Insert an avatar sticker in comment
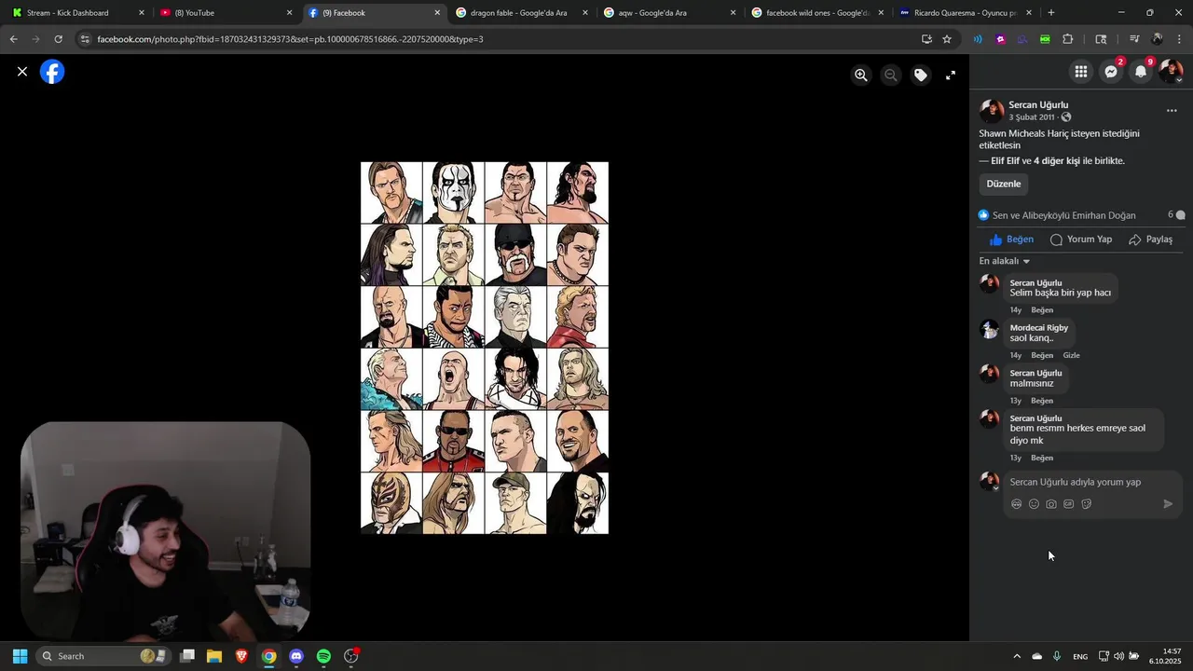 coord(1016,504)
